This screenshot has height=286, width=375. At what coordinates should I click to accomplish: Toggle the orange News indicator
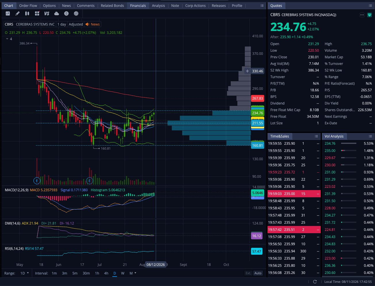[93, 24]
